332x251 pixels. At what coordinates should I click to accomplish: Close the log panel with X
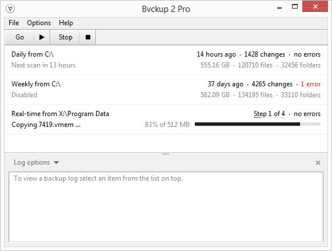tap(318, 163)
